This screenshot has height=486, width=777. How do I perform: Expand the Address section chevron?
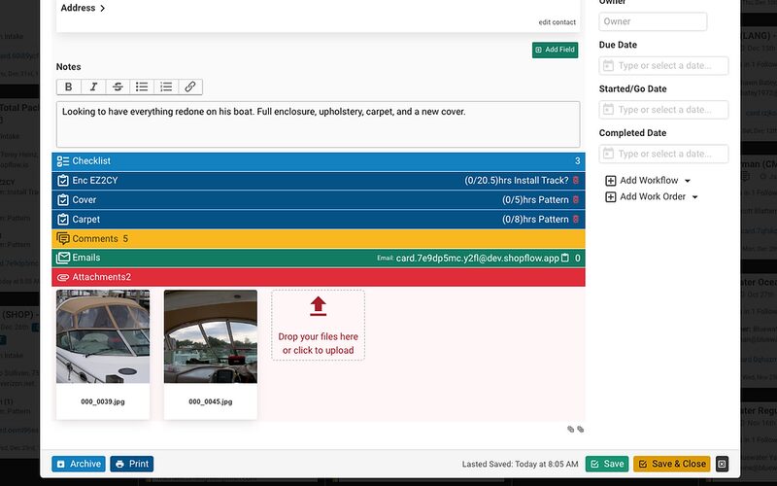pos(103,8)
